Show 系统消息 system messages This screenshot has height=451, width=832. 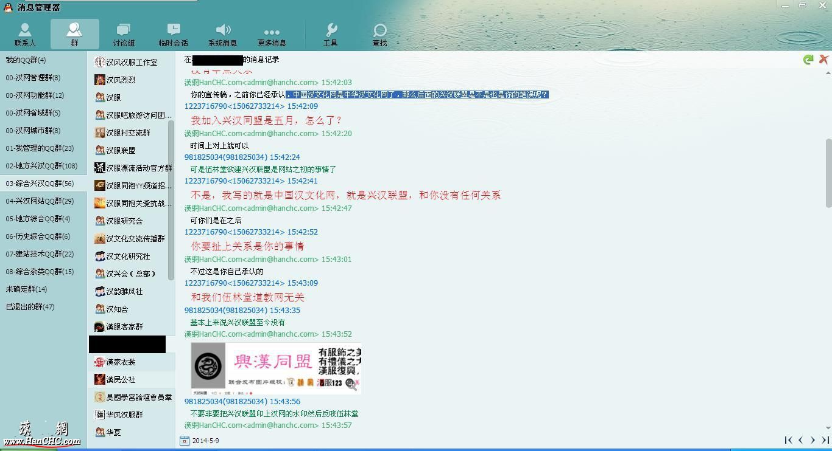pyautogui.click(x=223, y=34)
